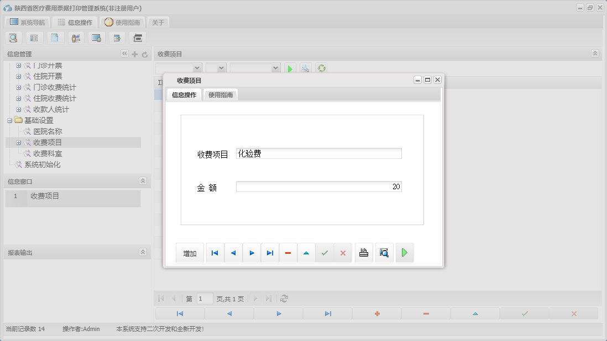607x341 pixels.
Task: Select the magnifier search icon on the toolbar
Action: click(x=13, y=38)
